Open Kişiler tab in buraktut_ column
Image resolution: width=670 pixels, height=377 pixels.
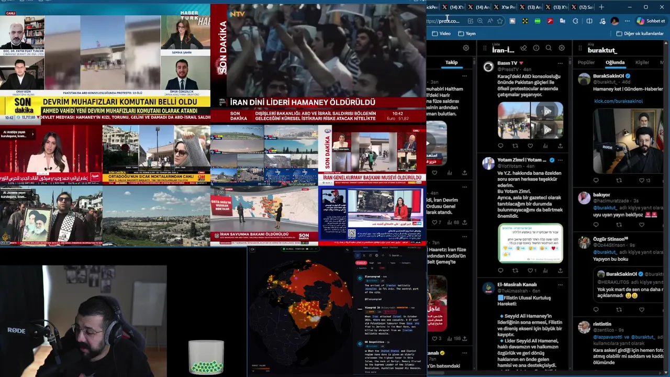(x=642, y=62)
